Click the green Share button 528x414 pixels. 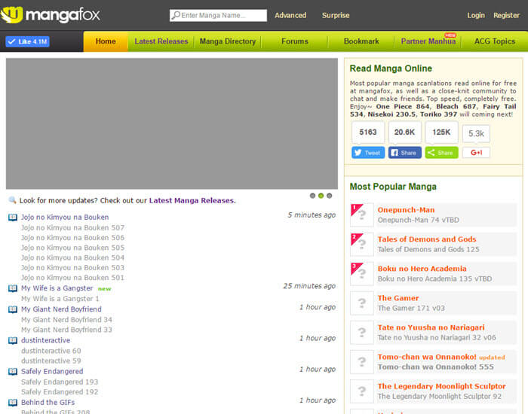tap(441, 153)
